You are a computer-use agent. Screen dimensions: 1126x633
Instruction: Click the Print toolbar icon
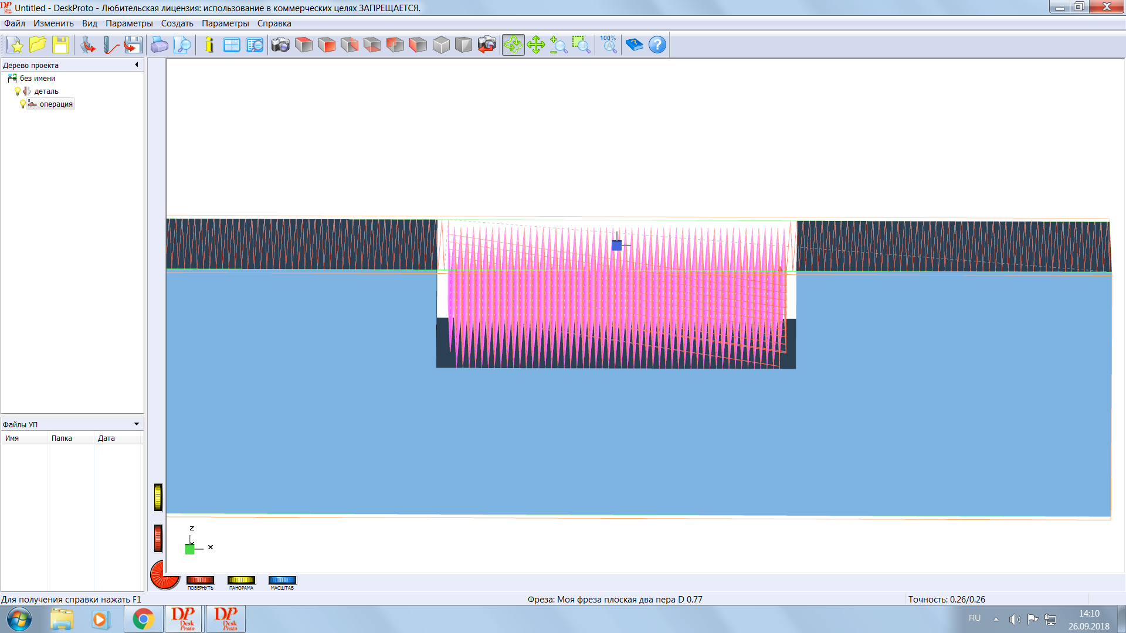coord(159,45)
